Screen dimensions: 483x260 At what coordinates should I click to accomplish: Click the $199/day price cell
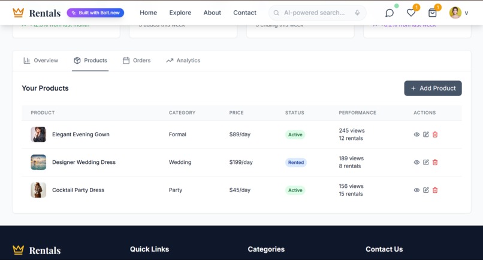point(241,162)
